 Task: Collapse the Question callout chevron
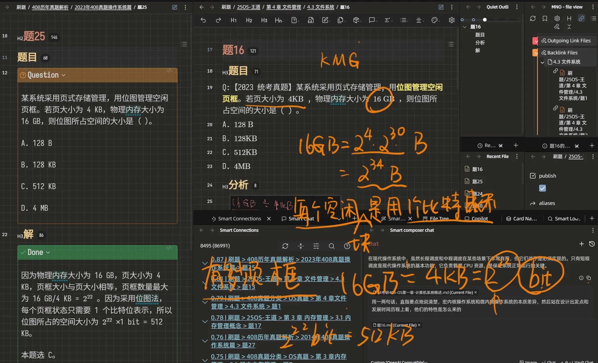tap(64, 75)
